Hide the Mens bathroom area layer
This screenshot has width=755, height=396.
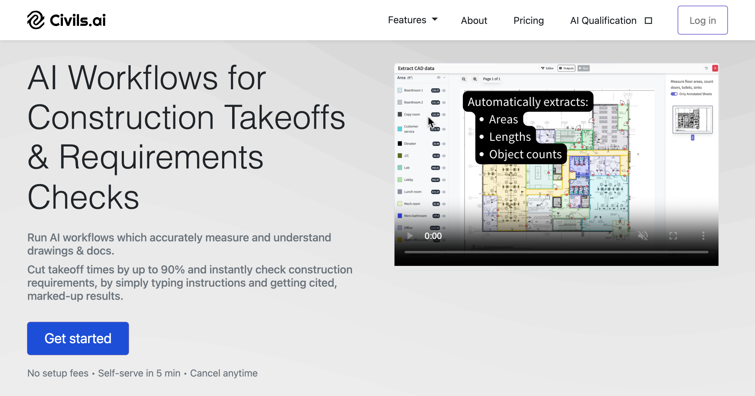[x=444, y=216]
